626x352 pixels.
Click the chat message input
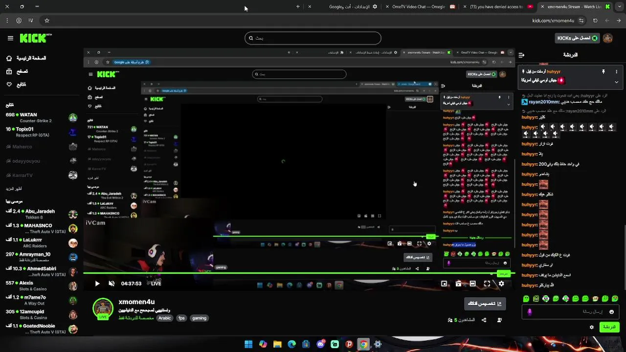tap(570, 312)
